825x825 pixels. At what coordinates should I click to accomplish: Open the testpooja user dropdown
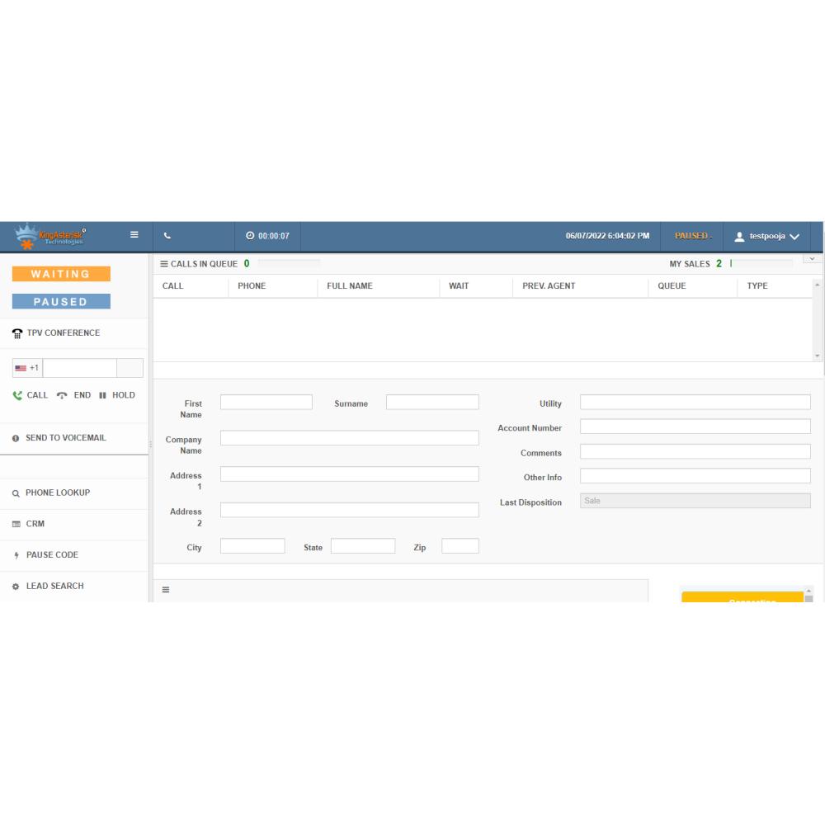pos(766,236)
